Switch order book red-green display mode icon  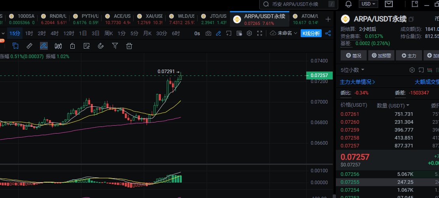coord(430,70)
